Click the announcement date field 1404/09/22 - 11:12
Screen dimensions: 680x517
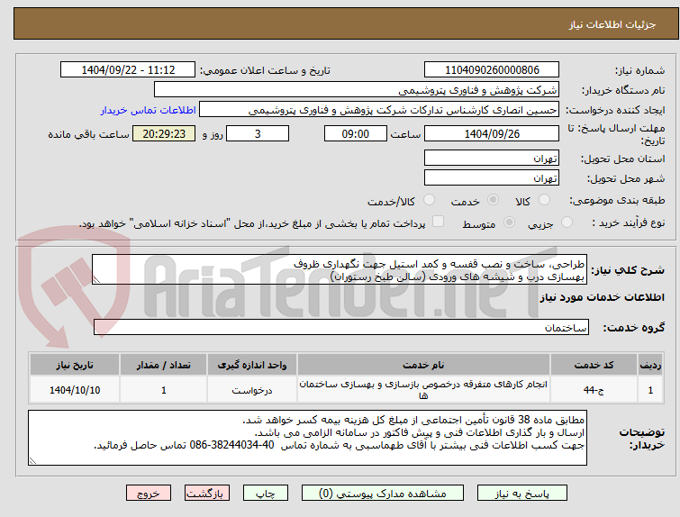[x=128, y=70]
